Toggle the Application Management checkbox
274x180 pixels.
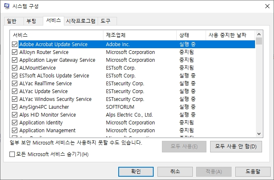[15, 131]
